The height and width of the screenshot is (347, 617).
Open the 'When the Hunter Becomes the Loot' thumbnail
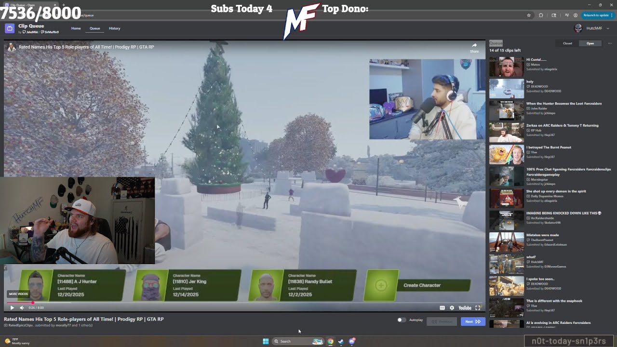[506, 111]
